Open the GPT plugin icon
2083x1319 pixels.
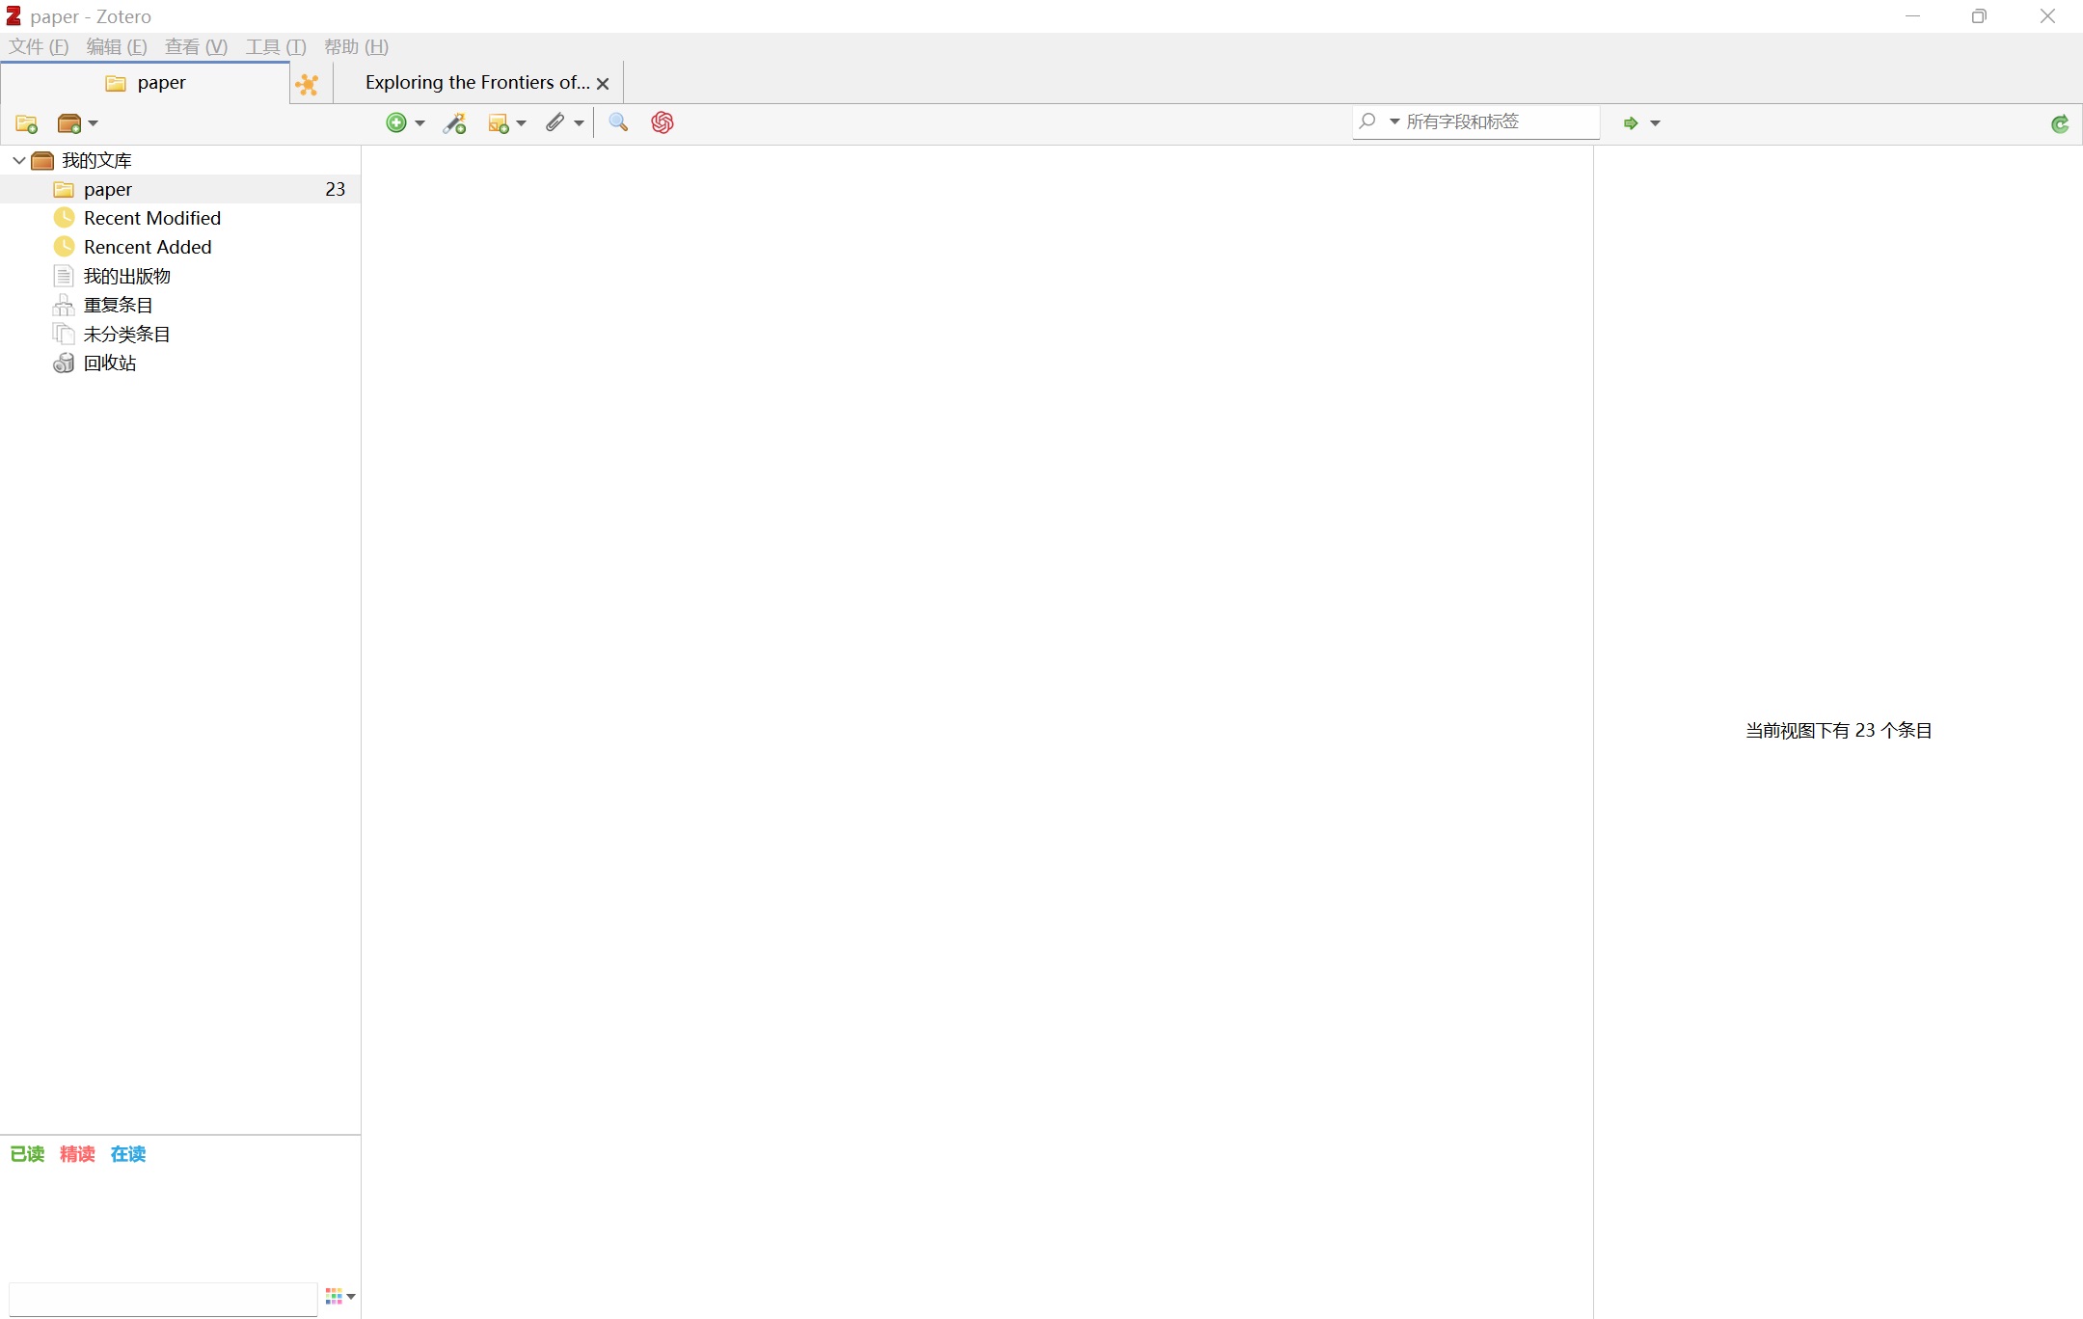pos(662,122)
